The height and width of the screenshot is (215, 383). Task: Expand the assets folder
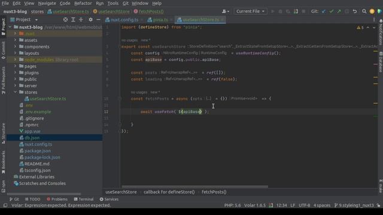tap(15, 40)
